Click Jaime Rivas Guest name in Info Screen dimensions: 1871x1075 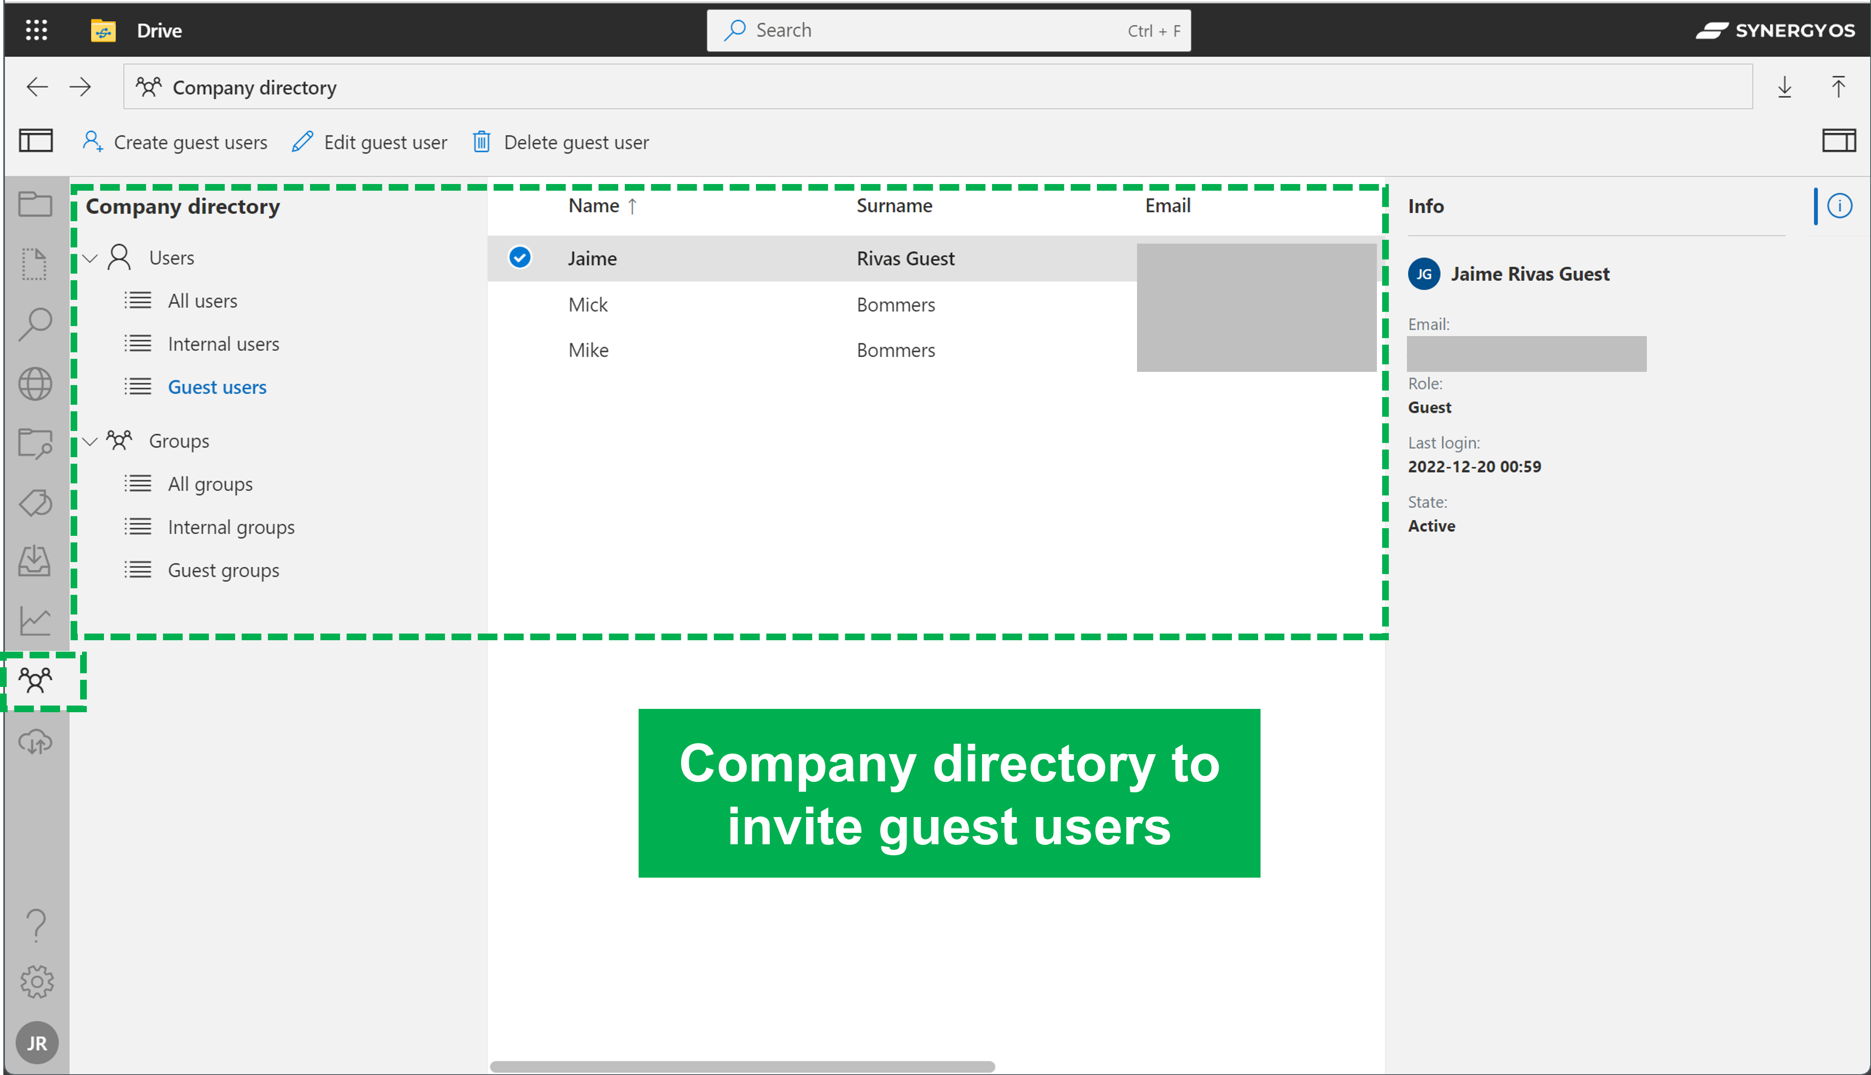tap(1530, 274)
